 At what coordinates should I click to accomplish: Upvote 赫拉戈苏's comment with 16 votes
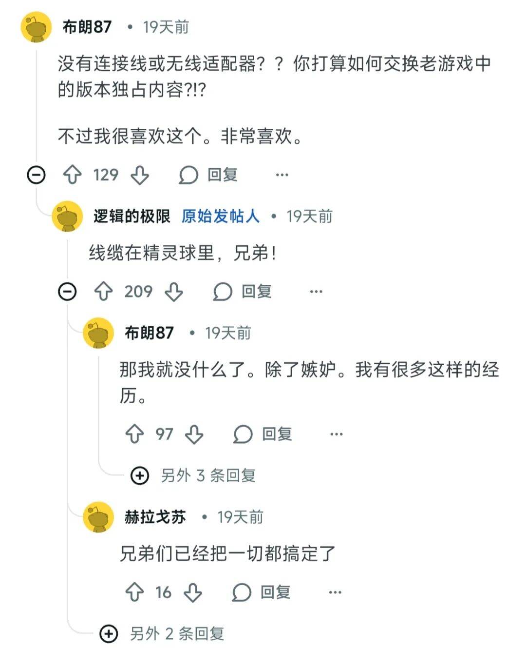134,592
